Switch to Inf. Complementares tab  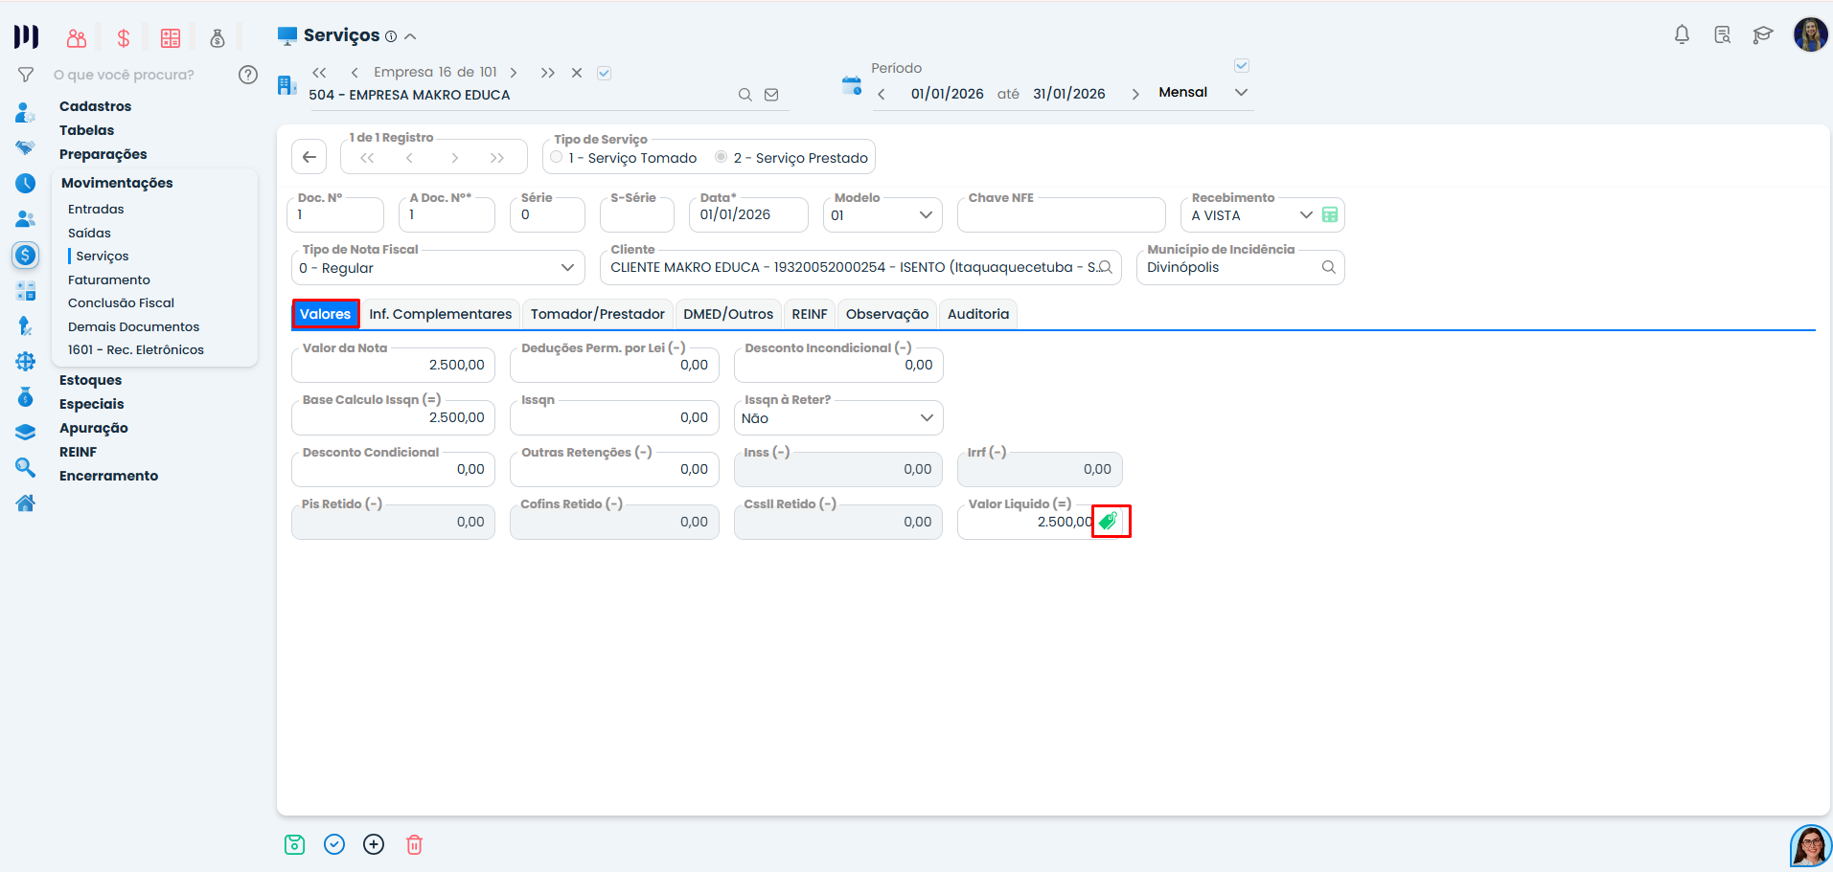(441, 314)
